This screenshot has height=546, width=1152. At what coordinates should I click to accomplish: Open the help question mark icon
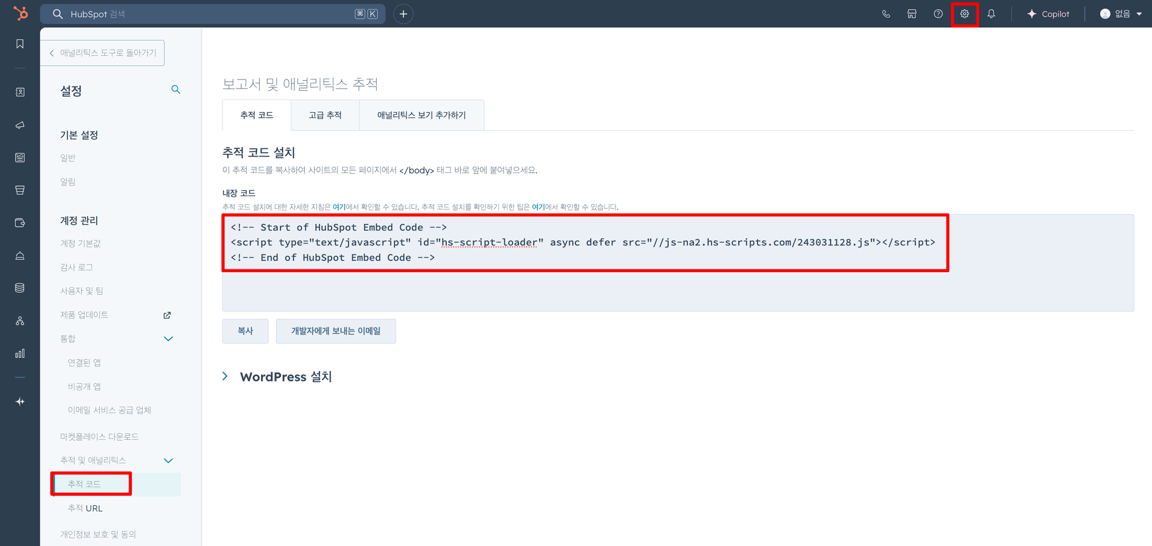coord(938,14)
